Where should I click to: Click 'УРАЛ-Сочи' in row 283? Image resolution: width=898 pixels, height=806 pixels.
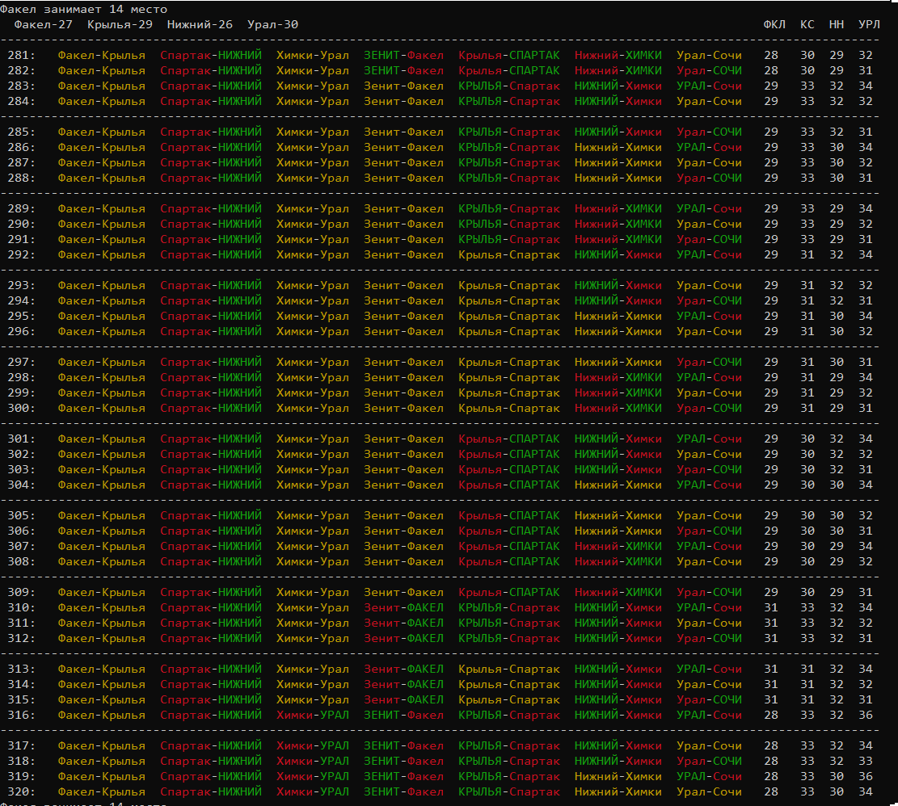709,86
